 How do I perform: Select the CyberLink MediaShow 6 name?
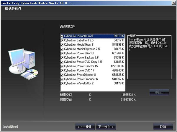click(79, 45)
